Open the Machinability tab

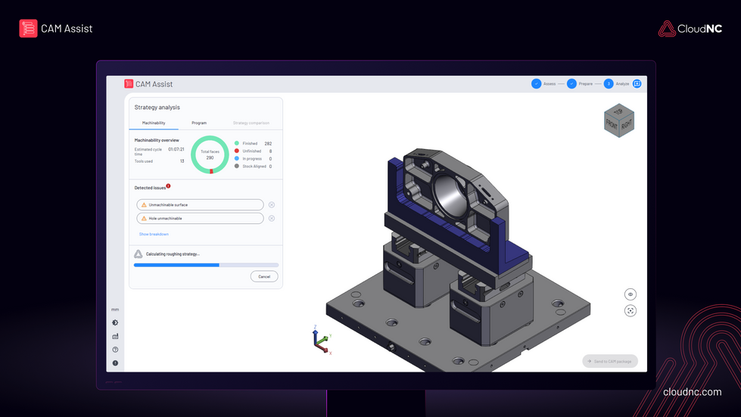[x=154, y=123]
